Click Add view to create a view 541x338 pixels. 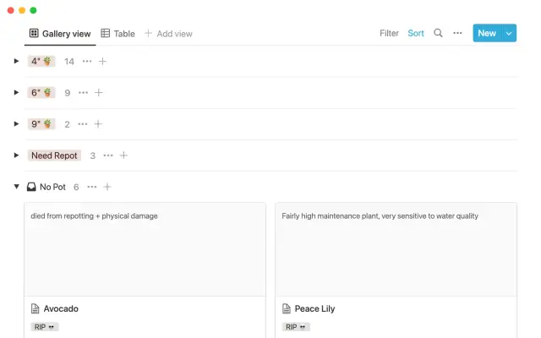[x=168, y=34]
